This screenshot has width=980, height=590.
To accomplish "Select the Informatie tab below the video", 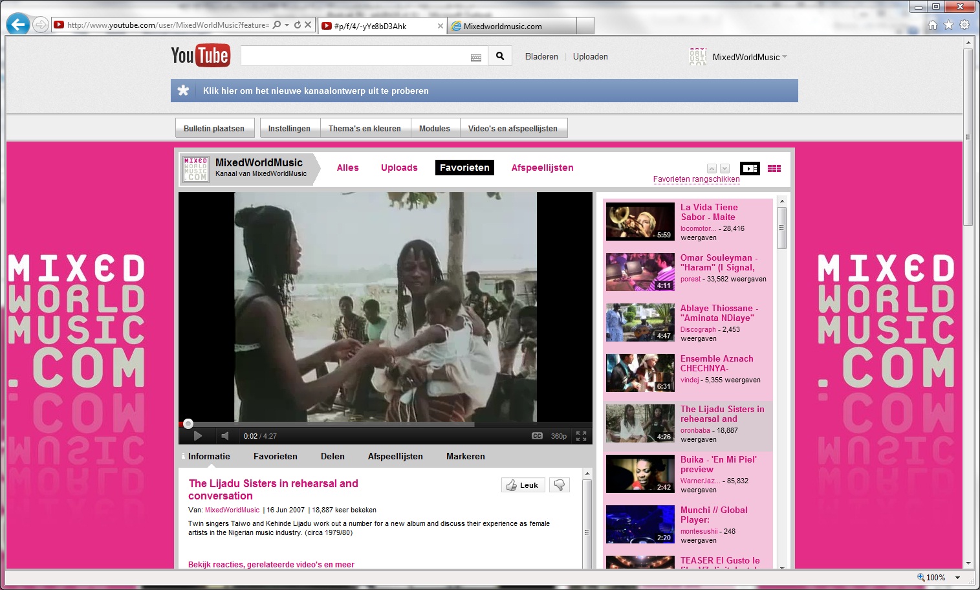I will tap(209, 456).
